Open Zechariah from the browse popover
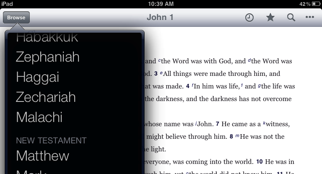This screenshot has height=174, width=322. (46, 97)
